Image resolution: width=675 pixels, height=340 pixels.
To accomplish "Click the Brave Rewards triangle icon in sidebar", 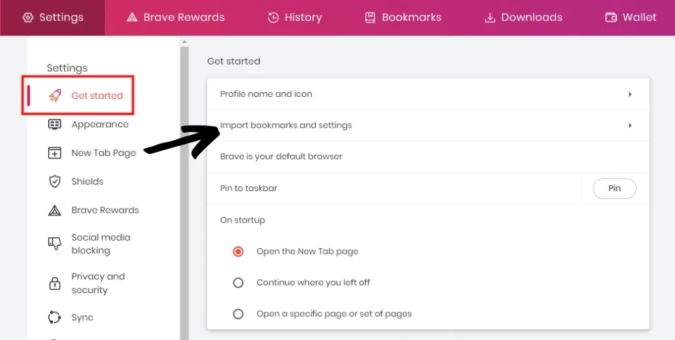I will pyautogui.click(x=54, y=210).
